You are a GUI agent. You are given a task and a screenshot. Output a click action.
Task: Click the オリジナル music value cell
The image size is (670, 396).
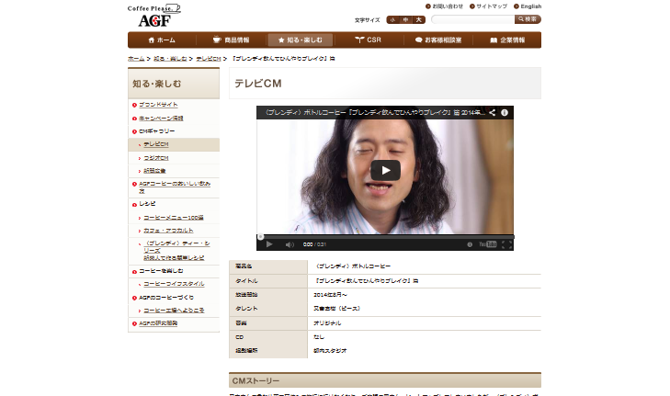pos(327,323)
